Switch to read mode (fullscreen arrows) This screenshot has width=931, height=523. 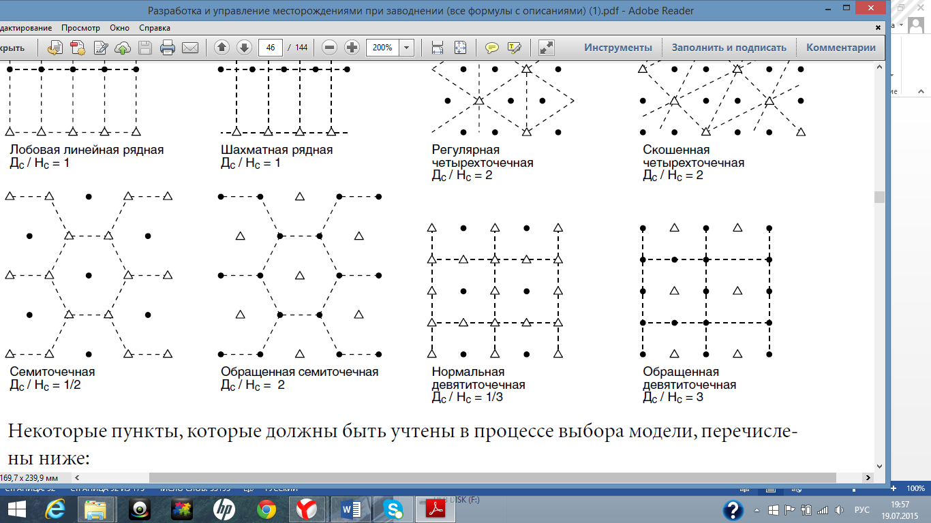tap(546, 48)
